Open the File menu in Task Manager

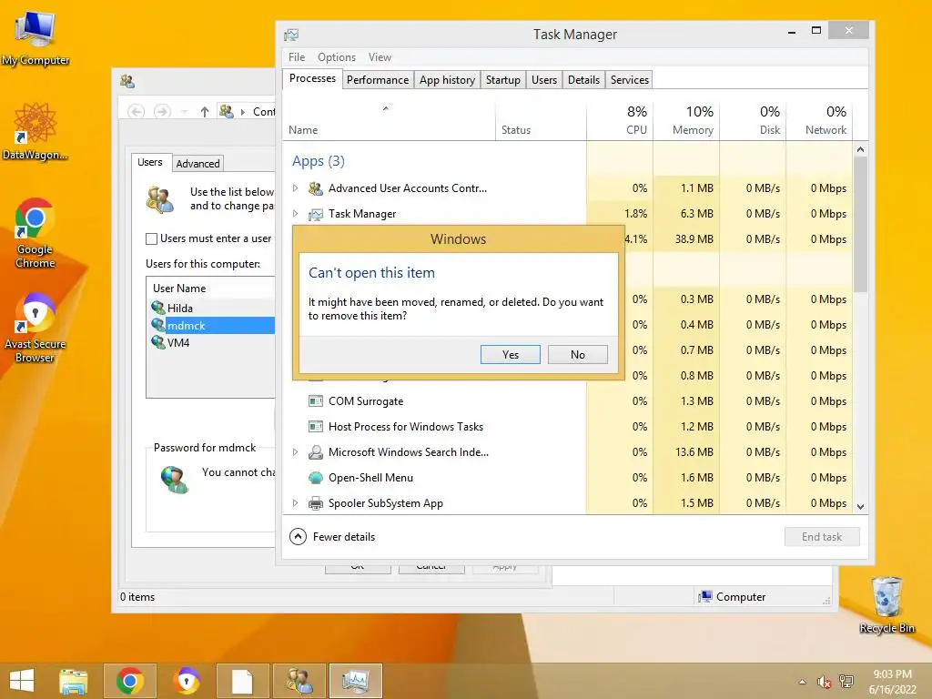coord(297,57)
